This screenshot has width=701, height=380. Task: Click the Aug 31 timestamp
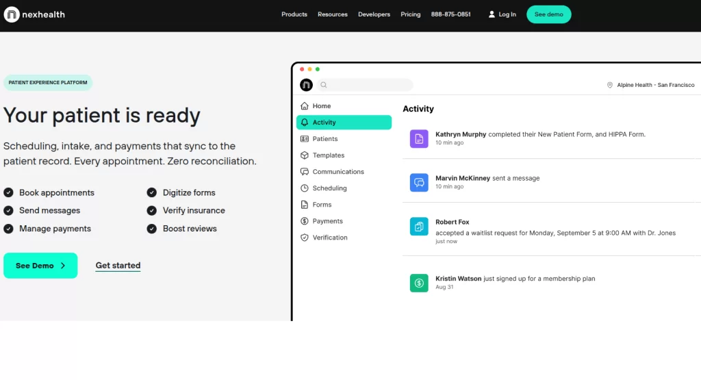click(x=444, y=287)
